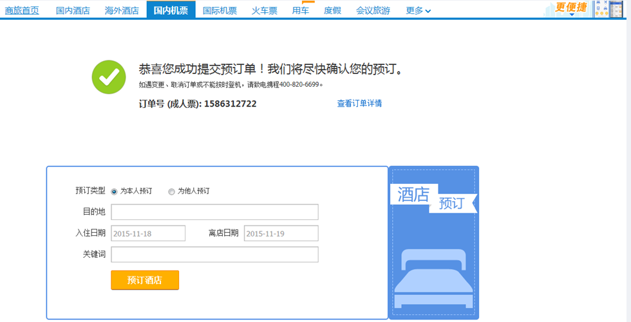Screen dimensions: 631x322
Task: Click the green success checkmark icon
Action: pyautogui.click(x=109, y=77)
